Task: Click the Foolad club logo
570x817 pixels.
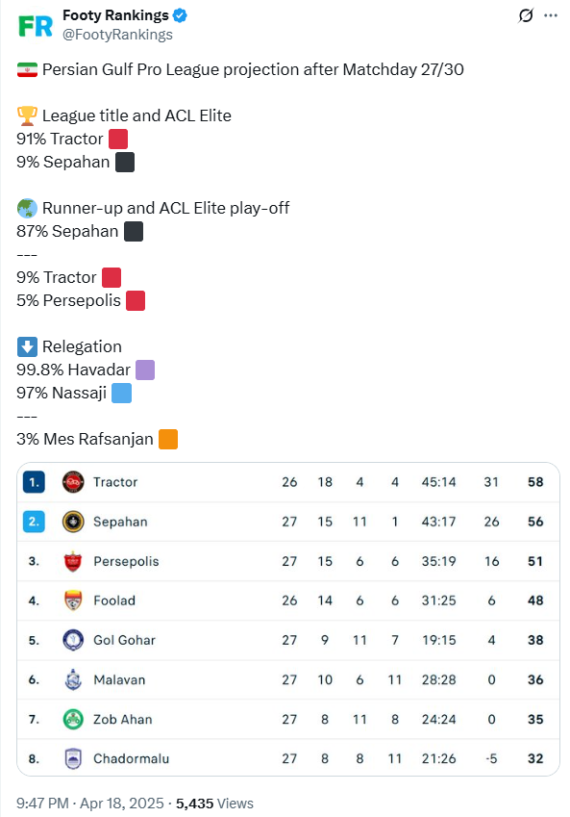Action: coord(73,600)
